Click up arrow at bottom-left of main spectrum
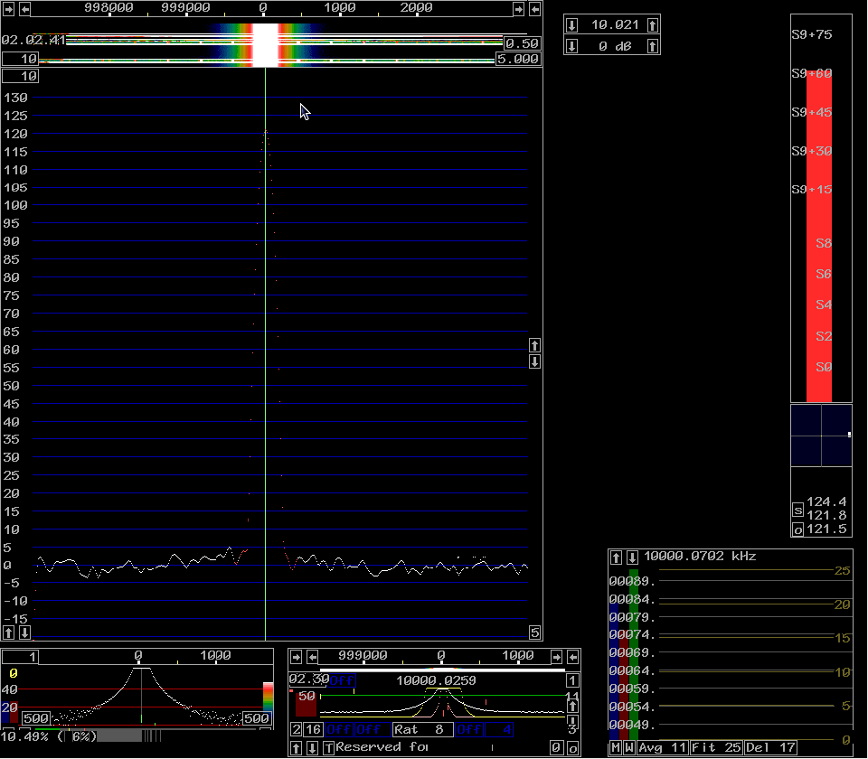 tap(9, 632)
